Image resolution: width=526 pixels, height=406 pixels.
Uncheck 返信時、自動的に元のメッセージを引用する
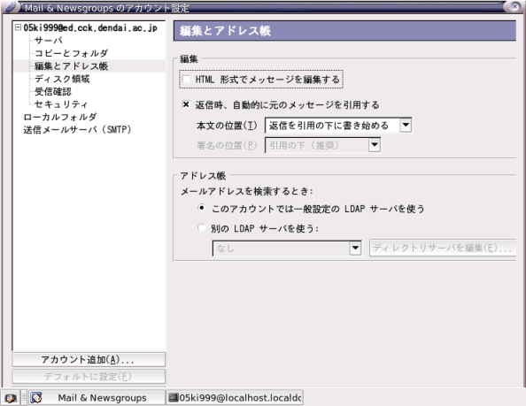(186, 104)
